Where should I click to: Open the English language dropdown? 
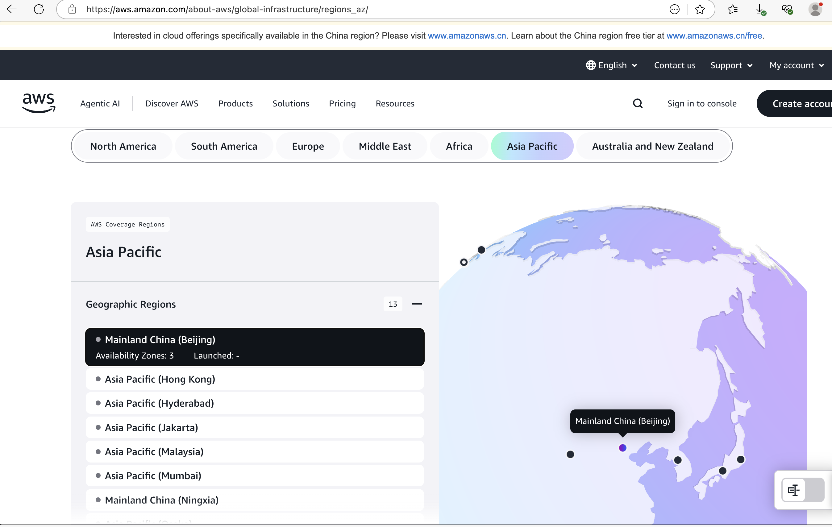[x=612, y=65]
